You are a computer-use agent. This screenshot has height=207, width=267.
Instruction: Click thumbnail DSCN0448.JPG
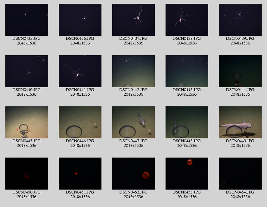[x=187, y=122]
